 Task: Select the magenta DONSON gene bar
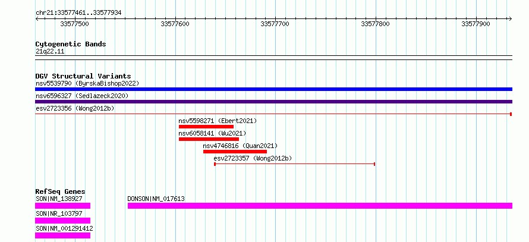(320, 206)
